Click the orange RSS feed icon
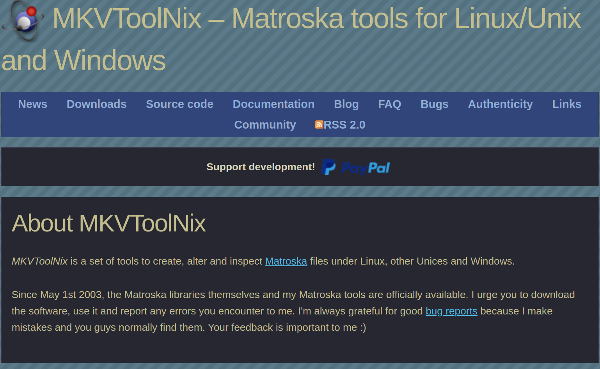This screenshot has height=369, width=600. (319, 125)
